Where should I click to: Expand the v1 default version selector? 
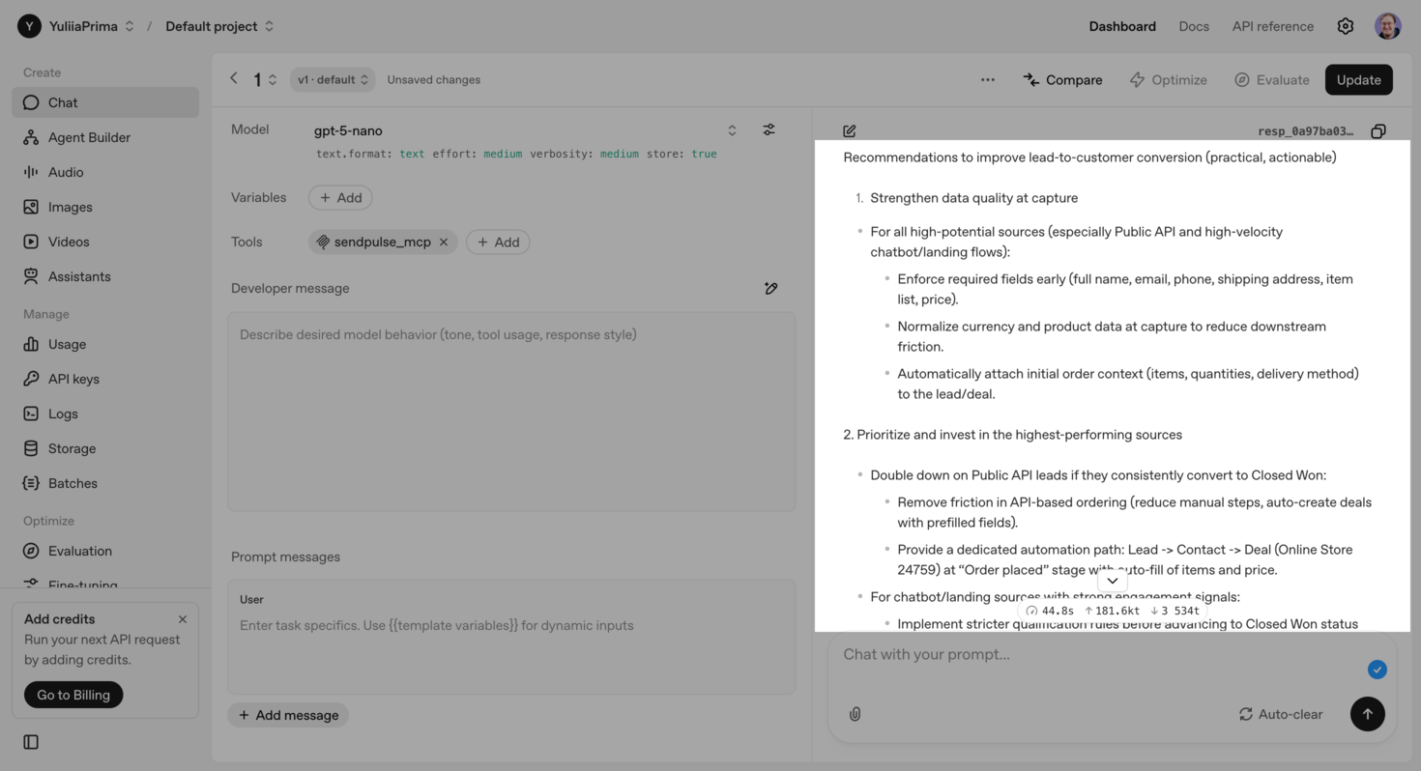[x=333, y=80]
